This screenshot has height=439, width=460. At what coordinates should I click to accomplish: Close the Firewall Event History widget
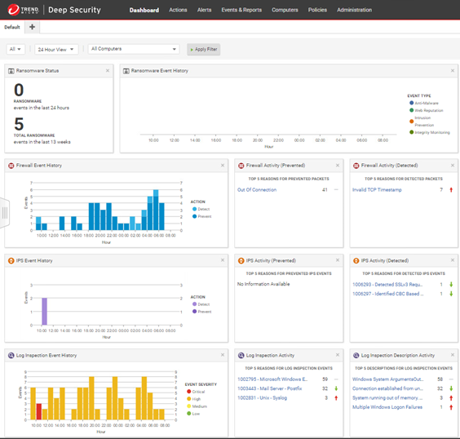tap(223, 166)
